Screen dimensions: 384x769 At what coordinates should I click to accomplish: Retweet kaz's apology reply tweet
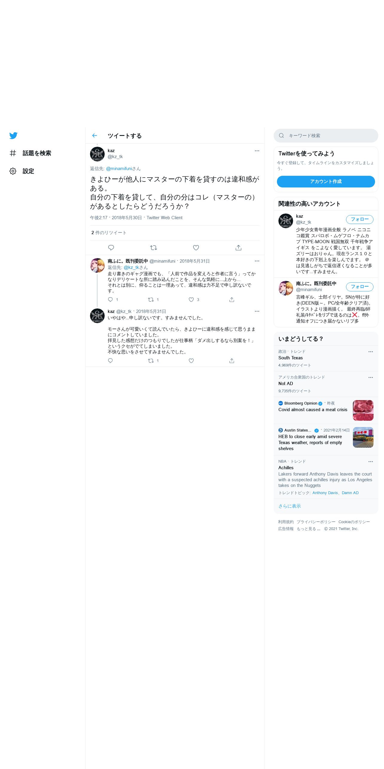tap(151, 361)
